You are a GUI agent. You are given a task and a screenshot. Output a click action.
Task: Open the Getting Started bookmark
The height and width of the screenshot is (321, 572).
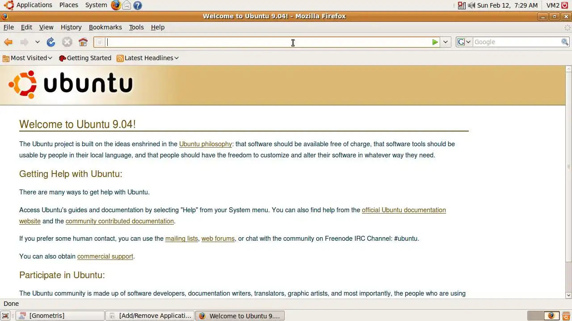85,58
